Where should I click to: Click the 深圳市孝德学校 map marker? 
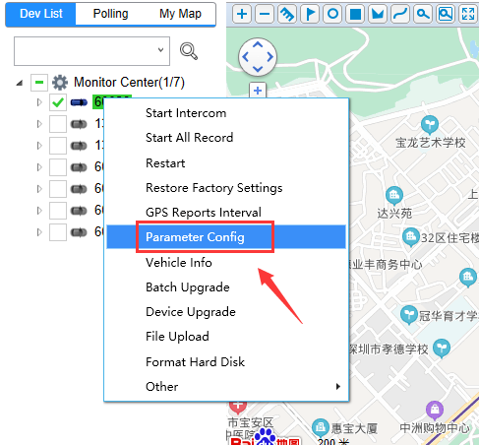tap(442, 348)
